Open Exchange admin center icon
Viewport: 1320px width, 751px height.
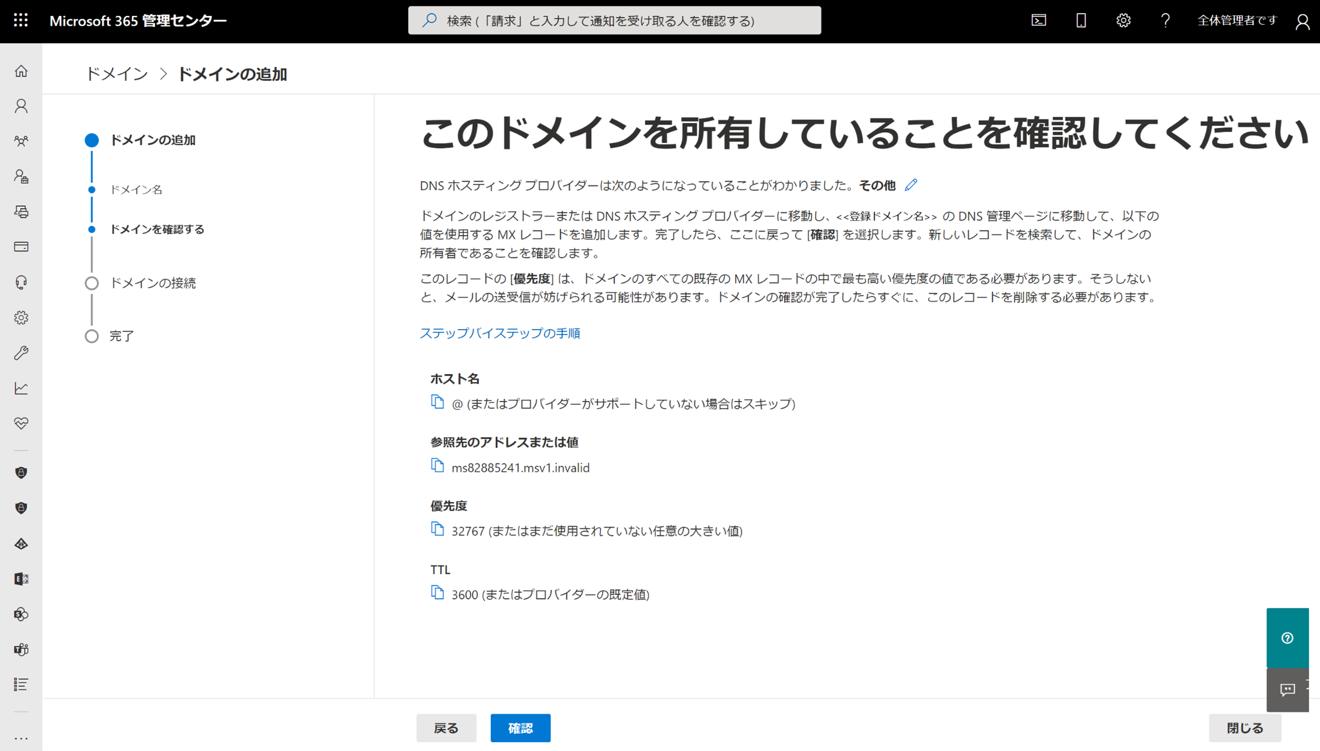21,579
